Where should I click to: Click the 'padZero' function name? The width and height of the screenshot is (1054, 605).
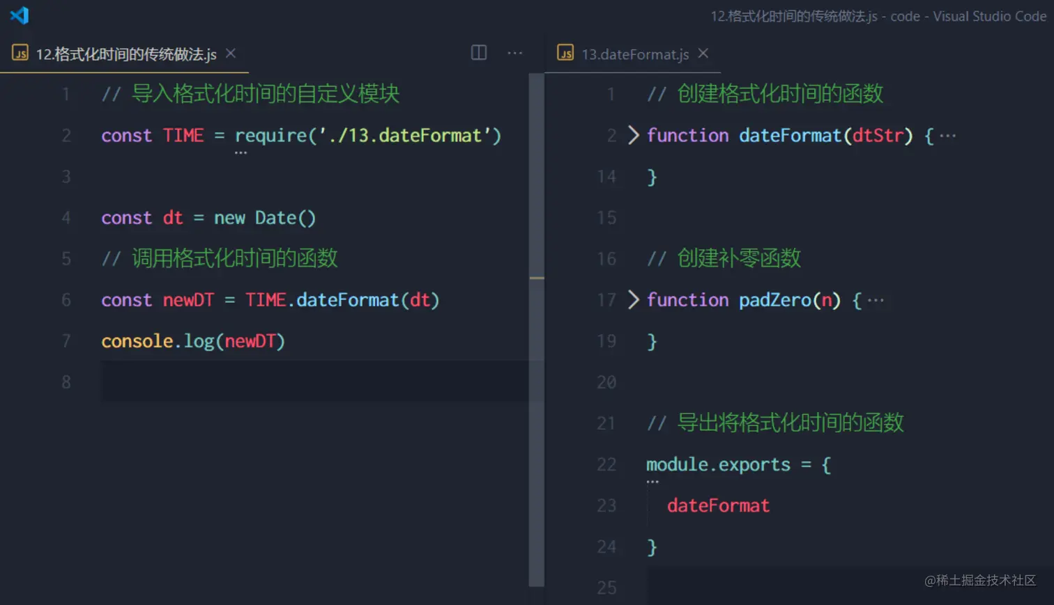[775, 300]
